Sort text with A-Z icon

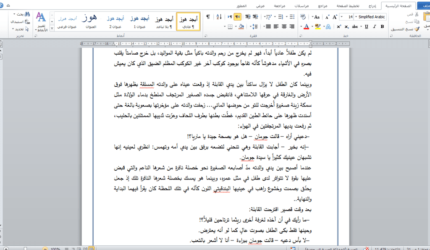pos(219,17)
